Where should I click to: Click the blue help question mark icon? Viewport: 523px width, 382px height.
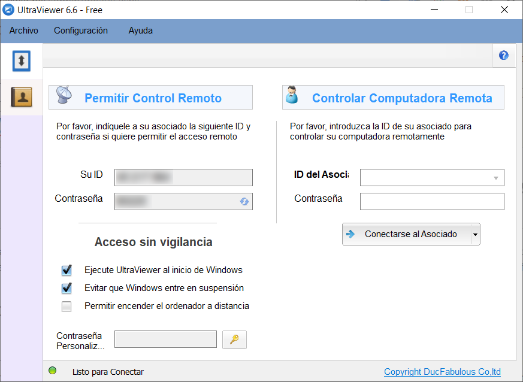[x=504, y=55]
